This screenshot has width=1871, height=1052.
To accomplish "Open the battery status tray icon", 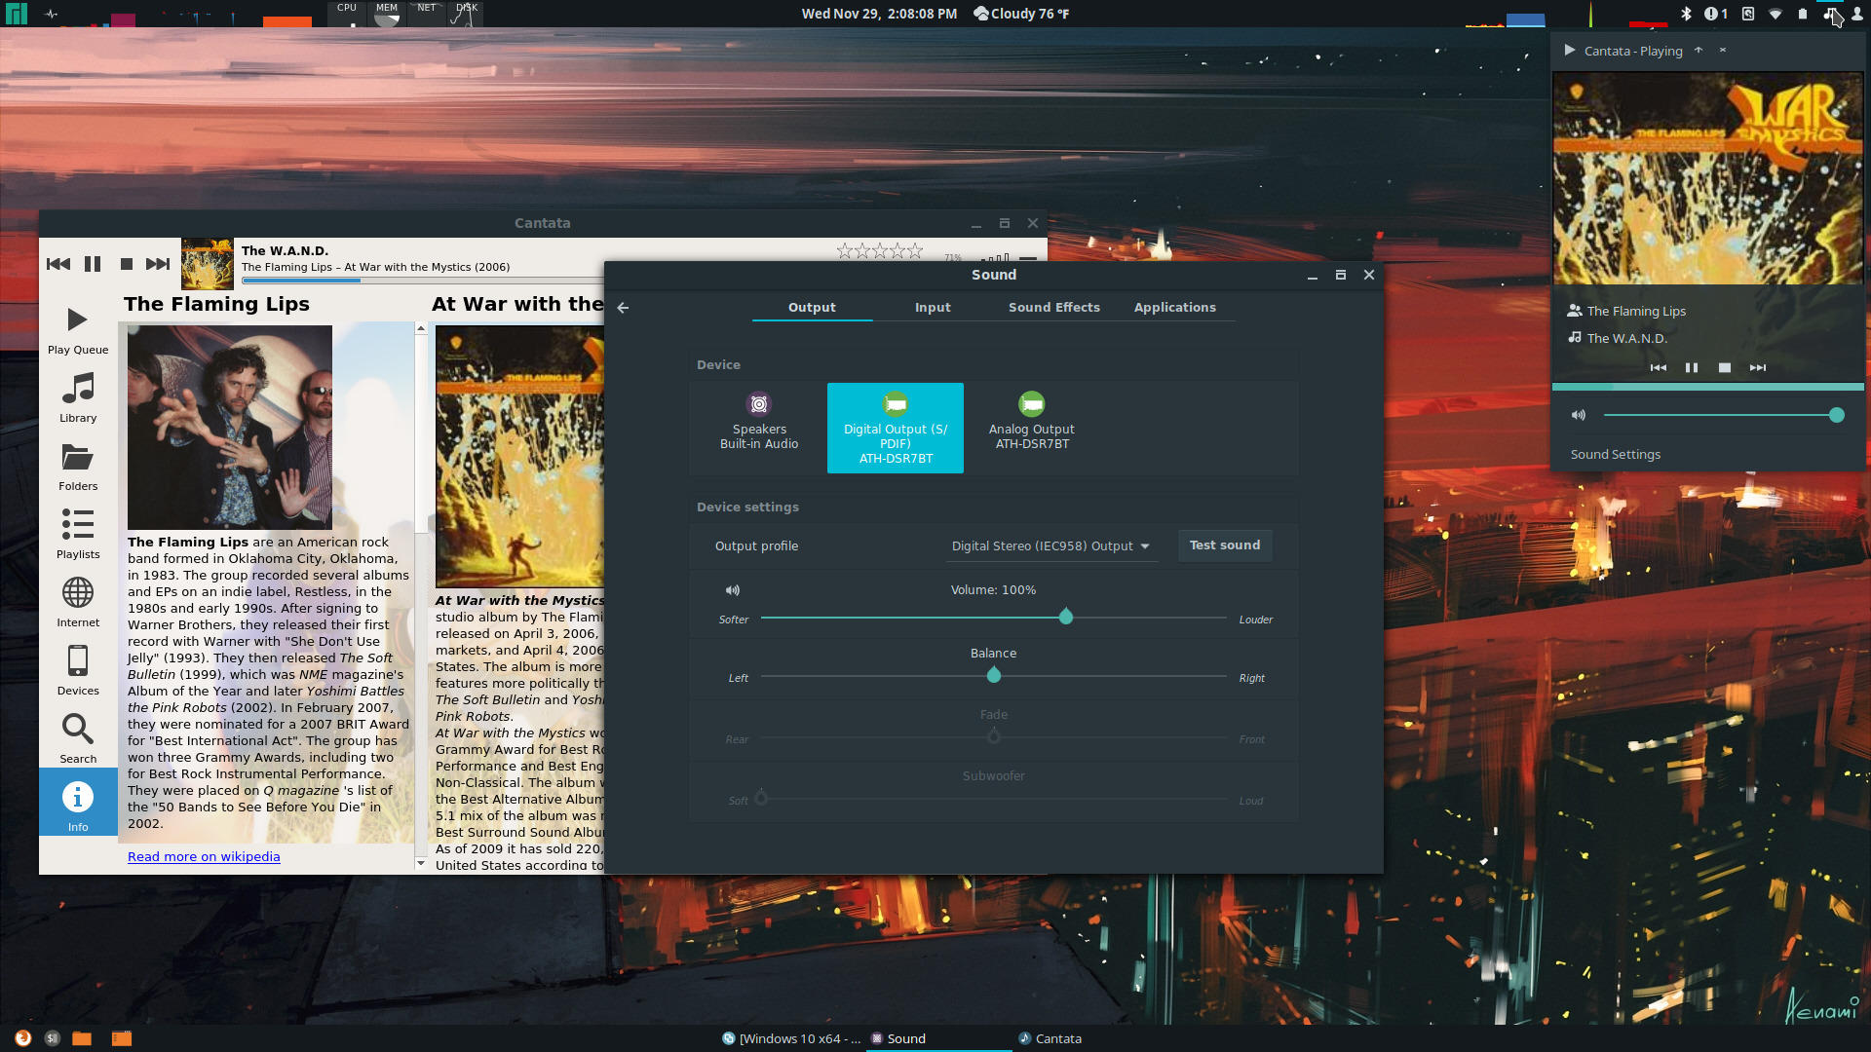I will point(1803,14).
